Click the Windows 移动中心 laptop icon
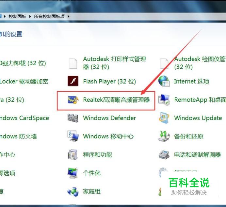 [x=73, y=136]
